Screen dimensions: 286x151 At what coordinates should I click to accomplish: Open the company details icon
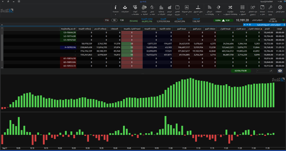(177, 7)
